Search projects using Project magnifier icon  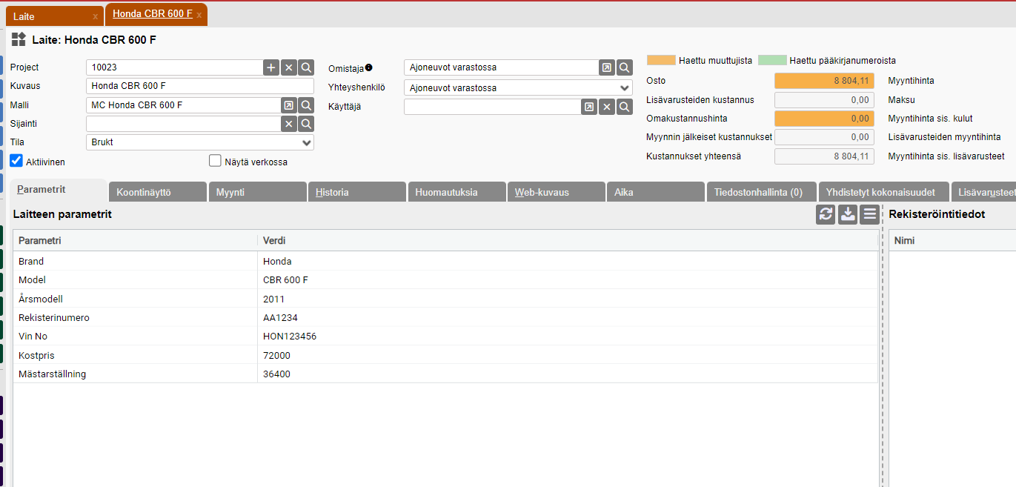306,67
